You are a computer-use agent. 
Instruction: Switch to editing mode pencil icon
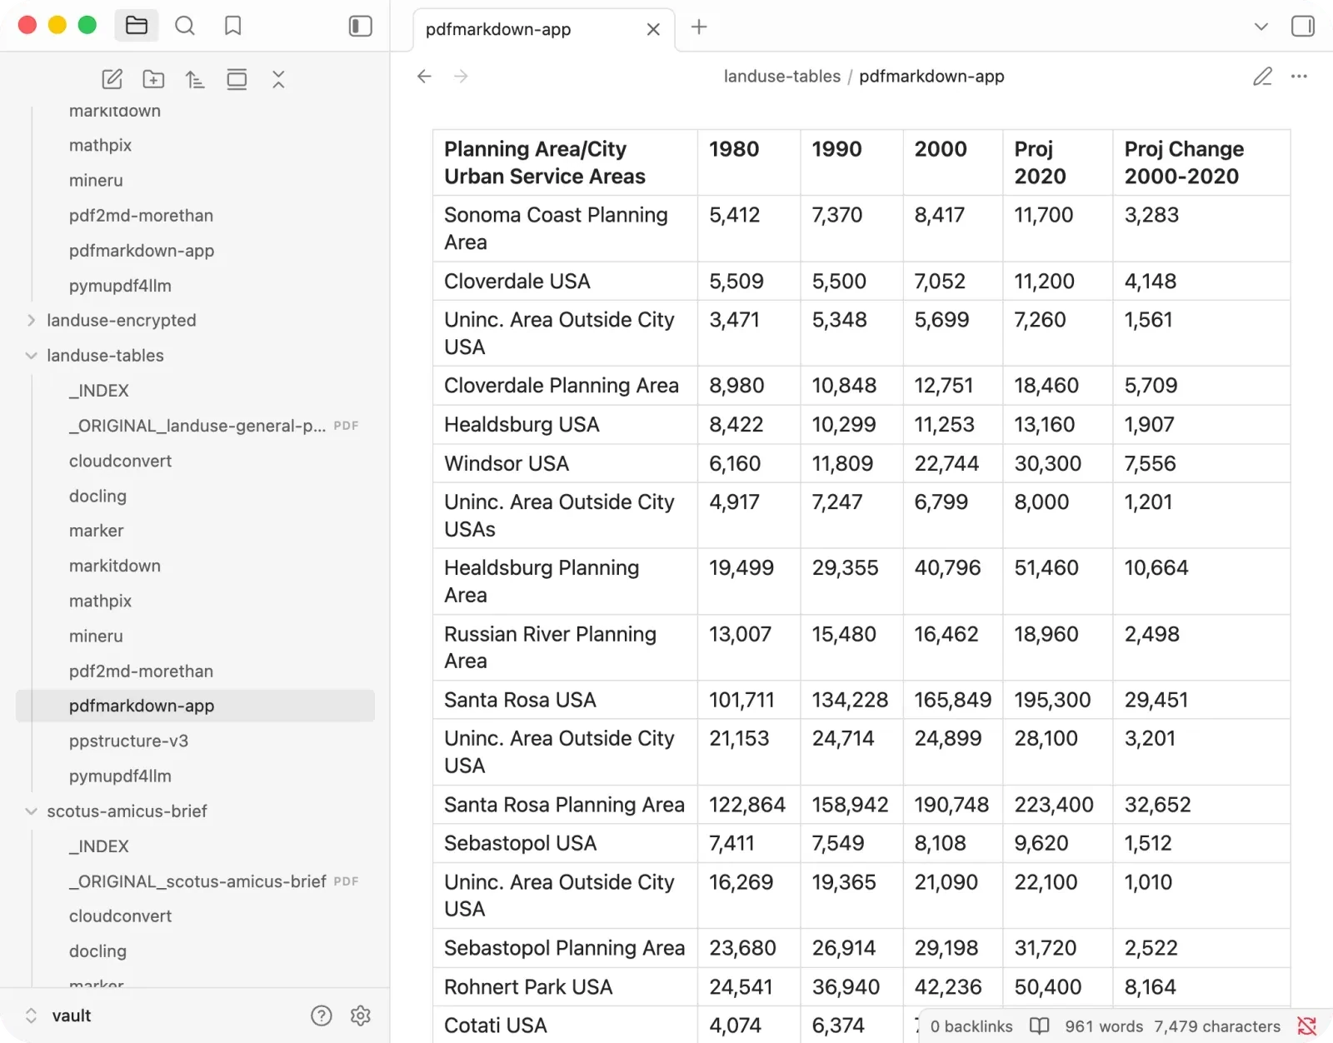[x=1263, y=77]
